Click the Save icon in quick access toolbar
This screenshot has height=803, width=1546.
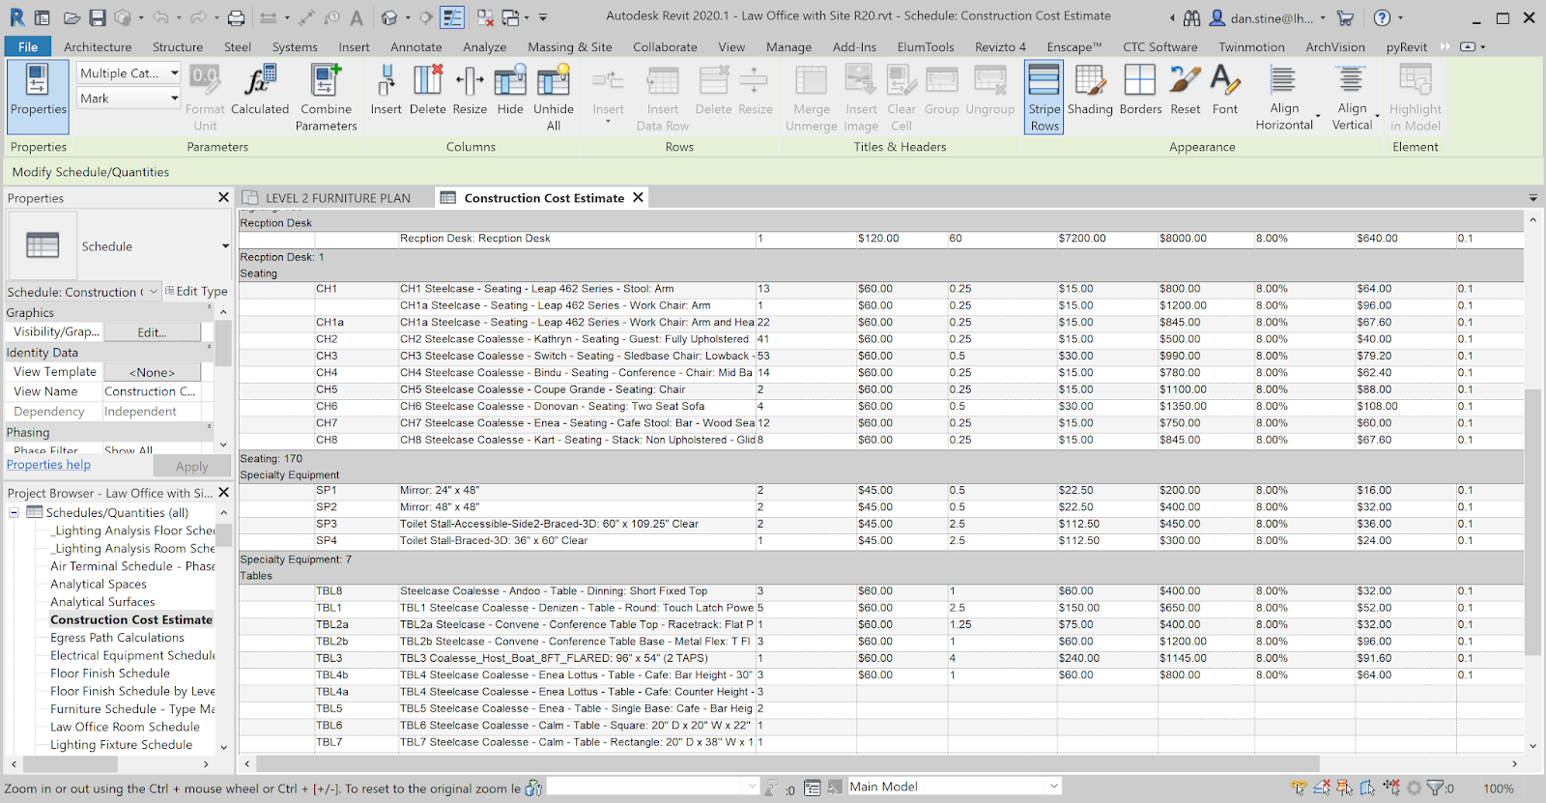[98, 17]
